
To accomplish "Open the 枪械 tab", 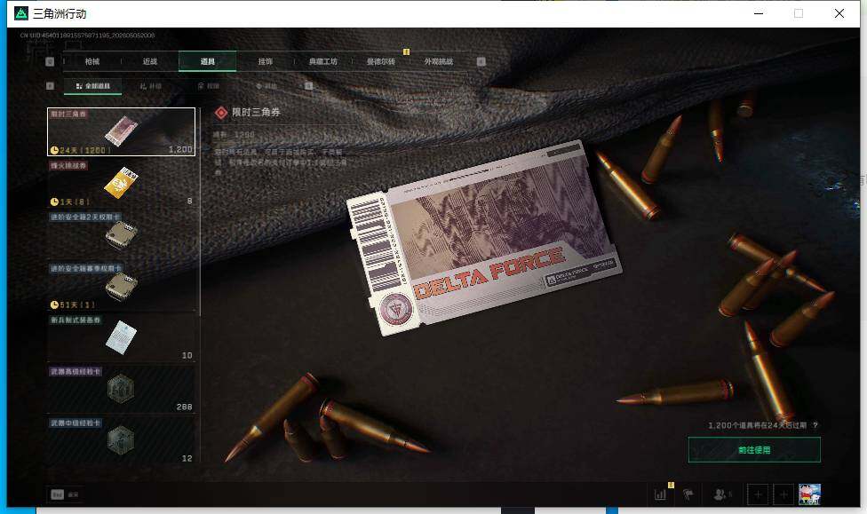I will [92, 61].
